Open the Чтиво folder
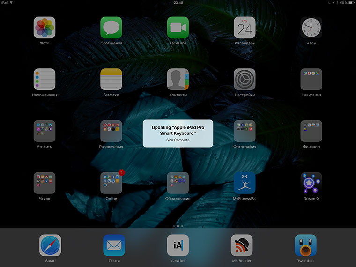This screenshot has width=356, height=267. click(44, 183)
